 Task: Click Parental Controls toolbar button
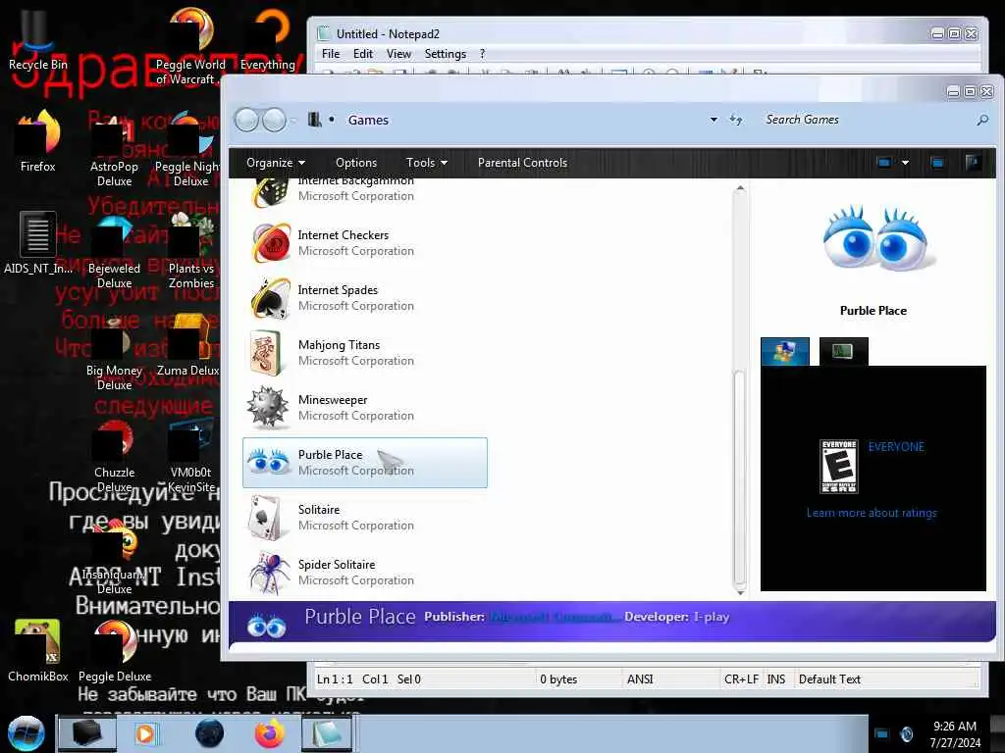point(522,163)
